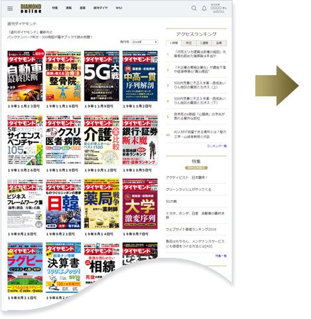Open the number one ranked article
311x319 pixels.
[200, 54]
